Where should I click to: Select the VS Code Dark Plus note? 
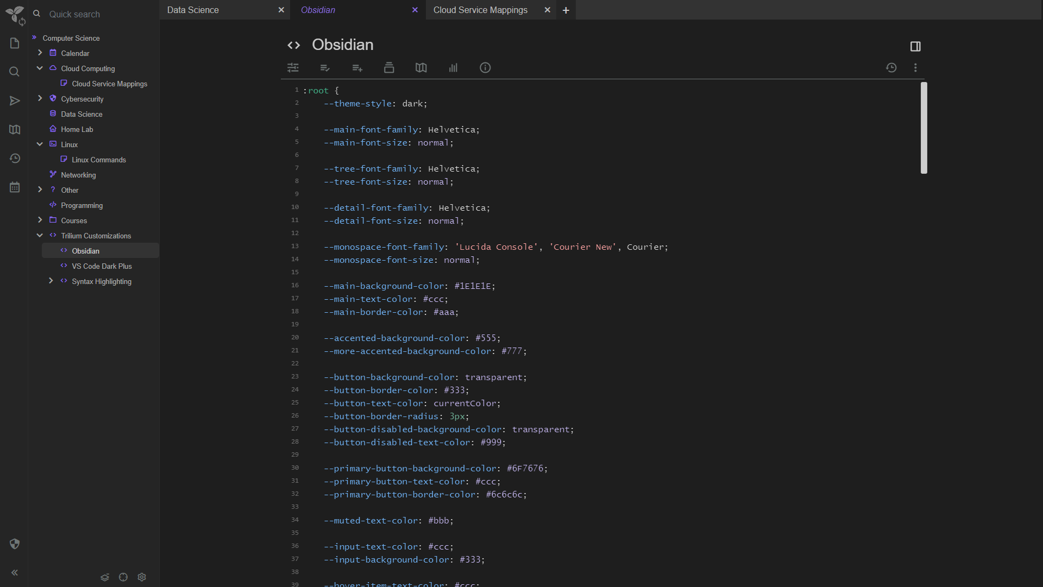pyautogui.click(x=102, y=266)
